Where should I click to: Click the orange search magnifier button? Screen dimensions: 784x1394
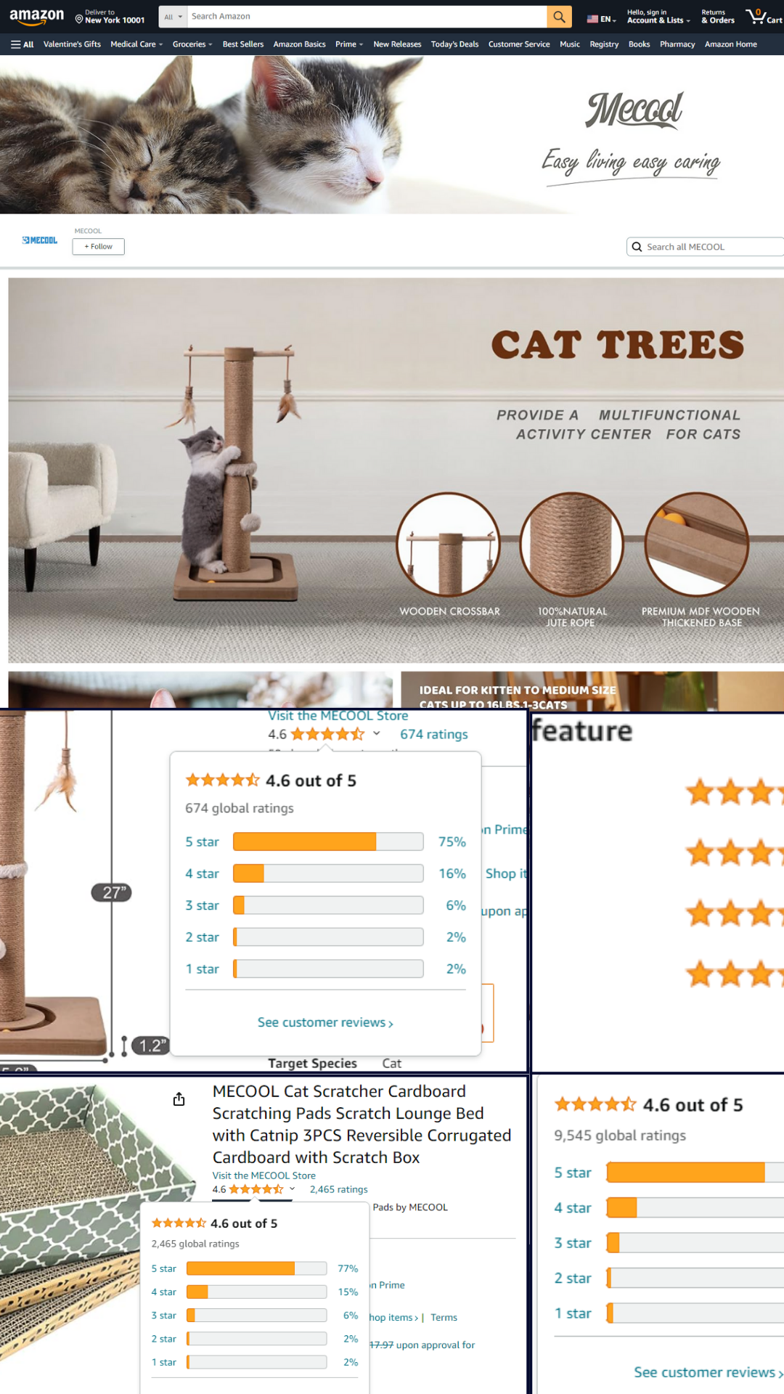pyautogui.click(x=559, y=17)
